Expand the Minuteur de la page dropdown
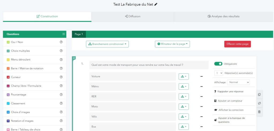This screenshot has height=131, width=274. click(172, 44)
